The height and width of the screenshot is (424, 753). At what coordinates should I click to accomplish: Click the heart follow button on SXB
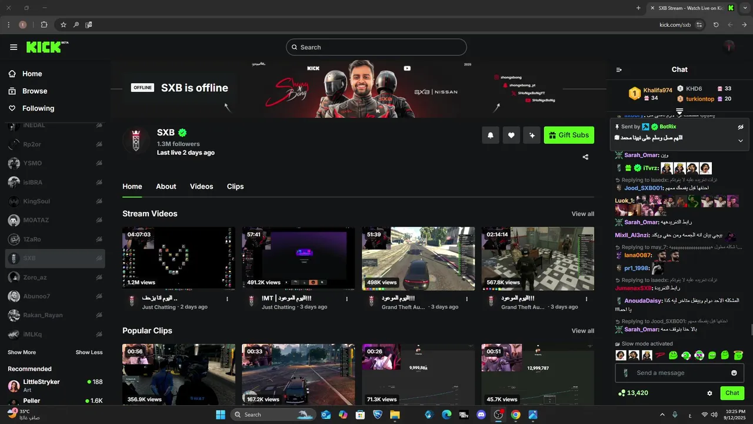click(x=511, y=135)
